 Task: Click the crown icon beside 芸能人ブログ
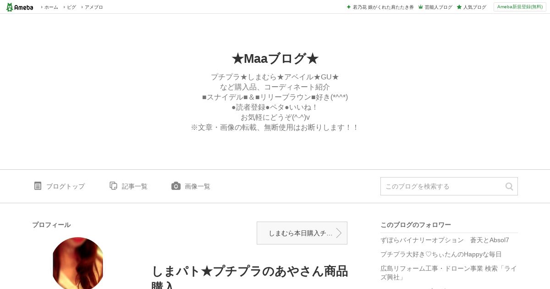point(421,7)
